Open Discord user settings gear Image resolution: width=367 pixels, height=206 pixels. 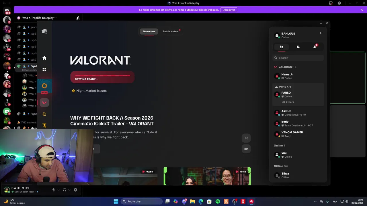point(75,190)
